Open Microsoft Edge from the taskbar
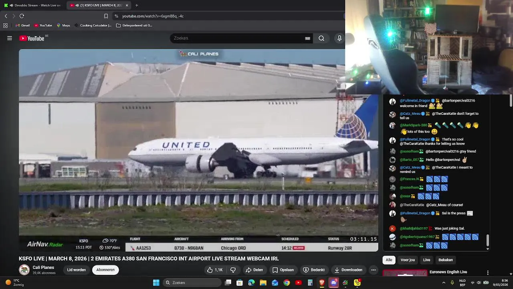 [x=251, y=283]
